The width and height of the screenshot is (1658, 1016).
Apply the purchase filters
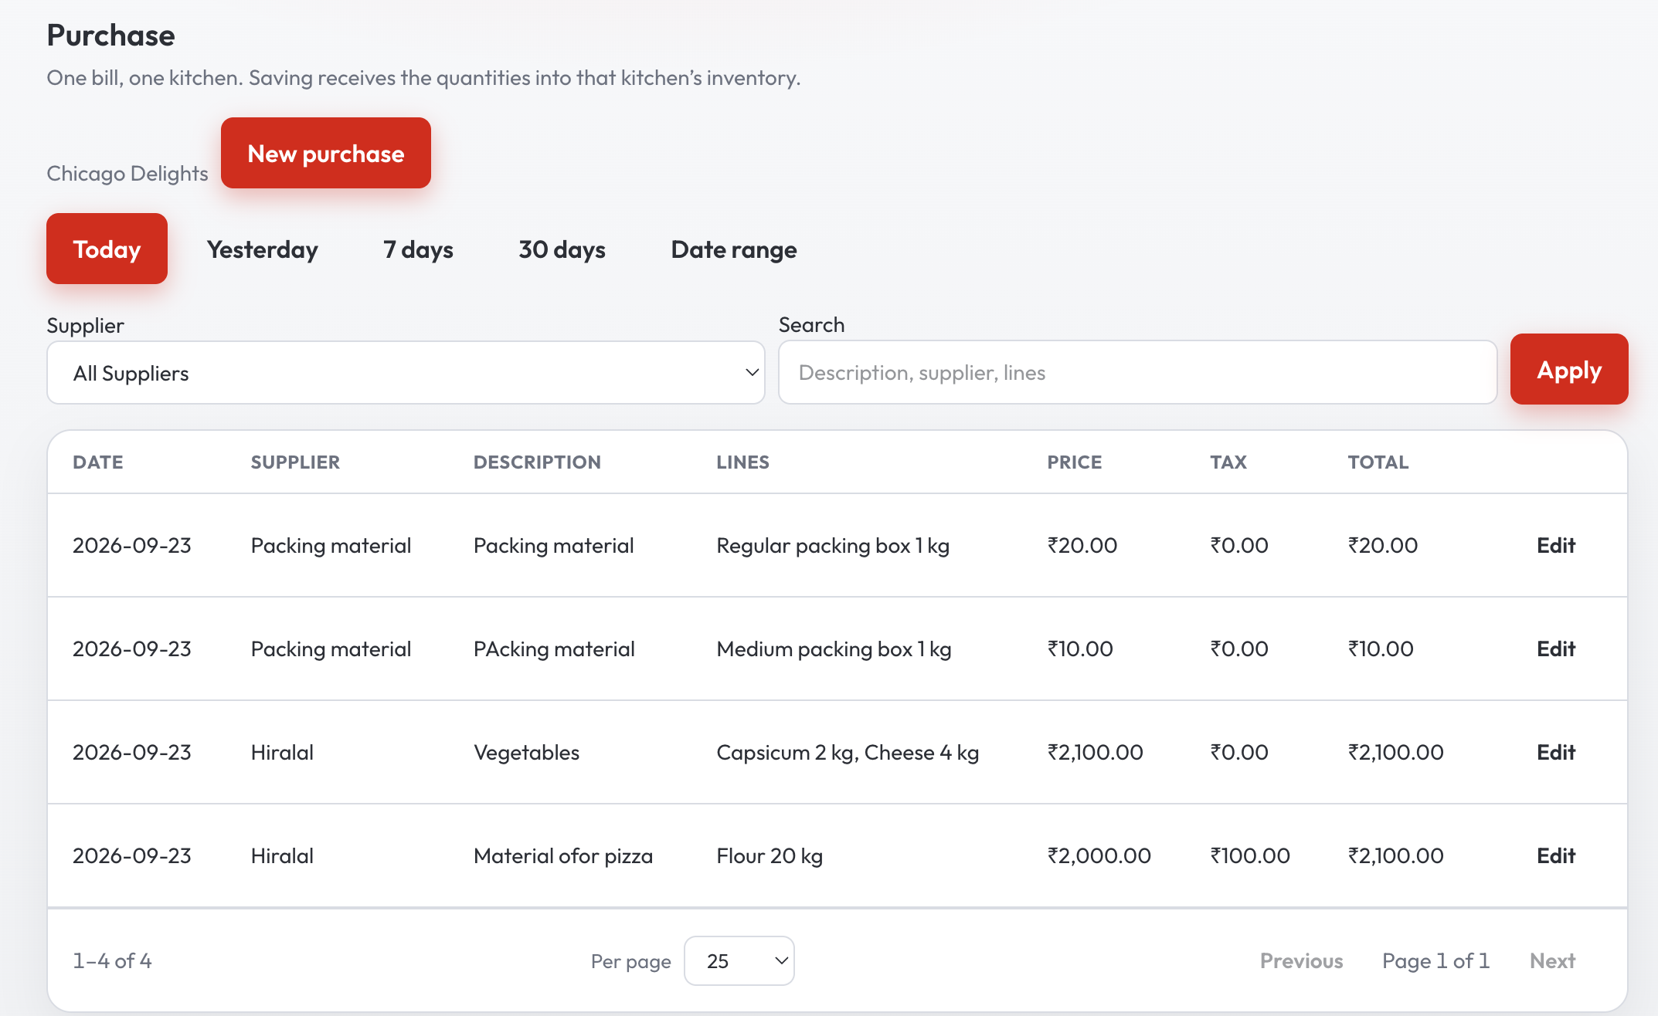1569,369
